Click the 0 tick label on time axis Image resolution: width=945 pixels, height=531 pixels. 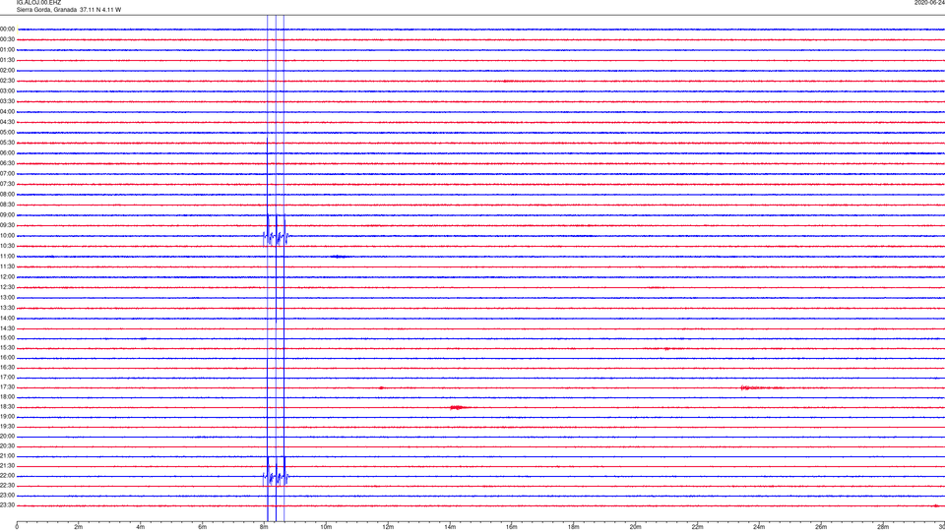click(17, 527)
